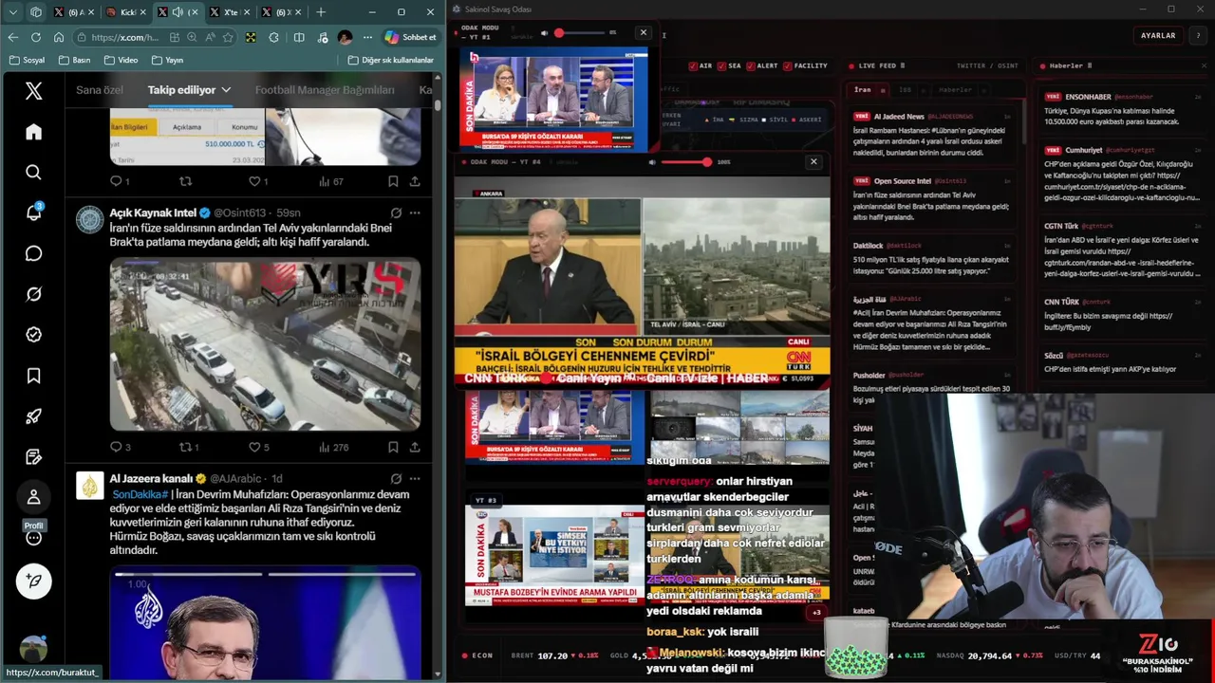The image size is (1215, 683).
Task: Open three-dot menu on Açık Kaynak Intel post
Action: pos(415,212)
